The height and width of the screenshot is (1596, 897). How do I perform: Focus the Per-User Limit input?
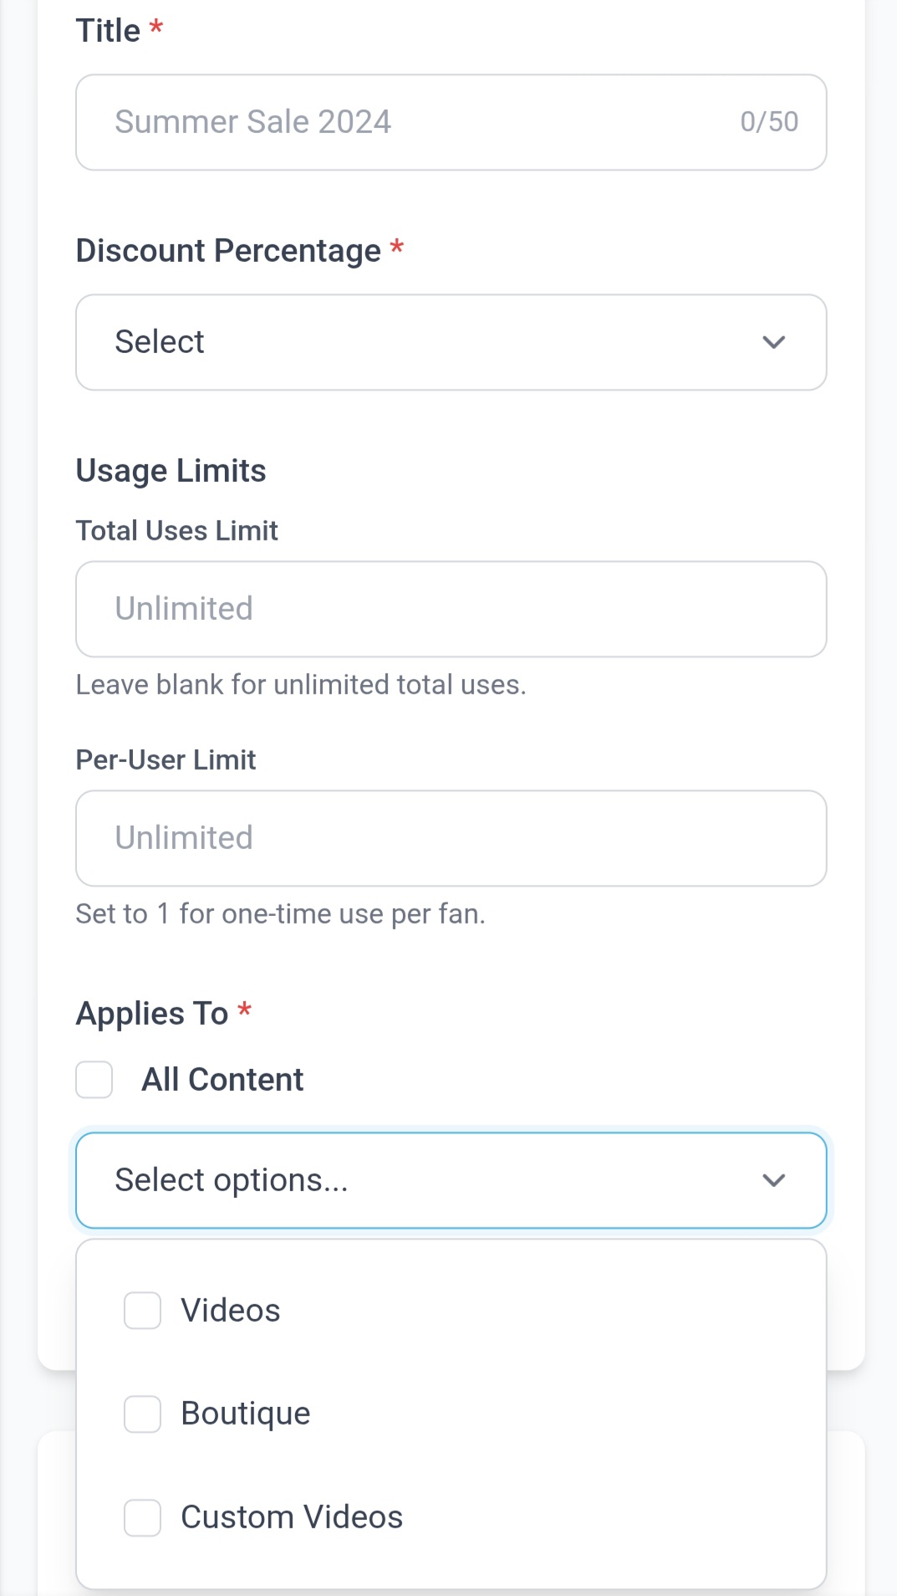(x=451, y=838)
